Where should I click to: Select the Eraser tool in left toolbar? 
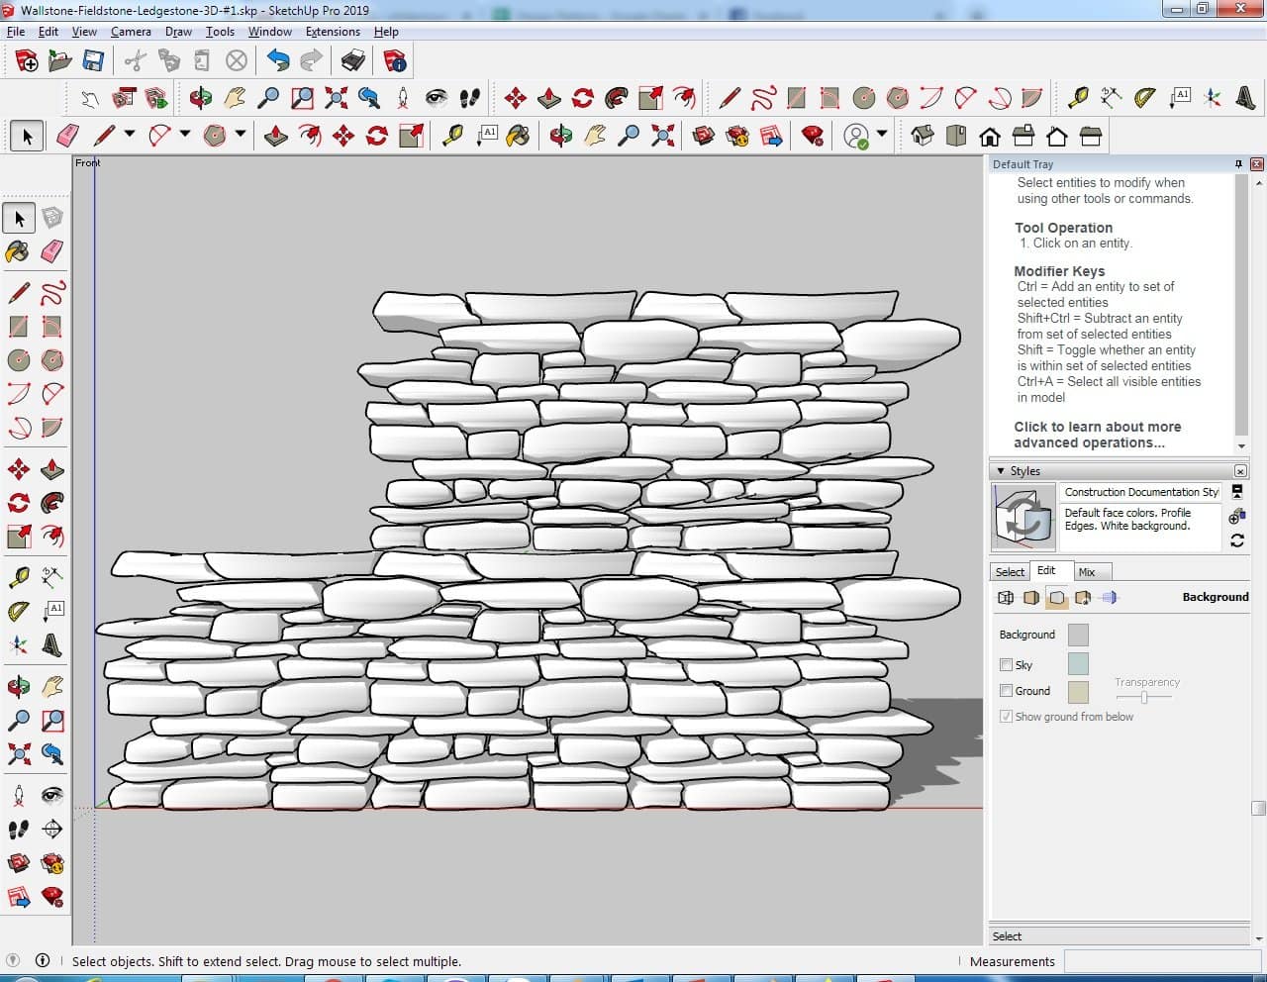point(52,251)
